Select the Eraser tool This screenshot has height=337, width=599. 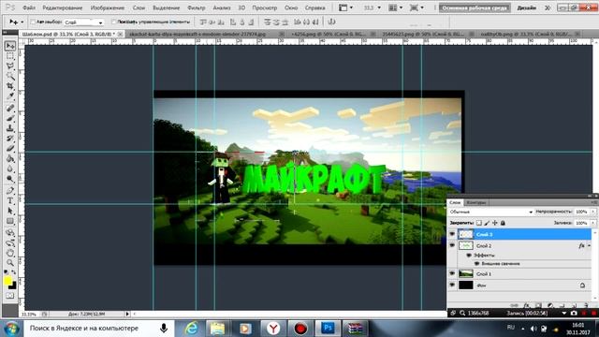tap(10, 149)
